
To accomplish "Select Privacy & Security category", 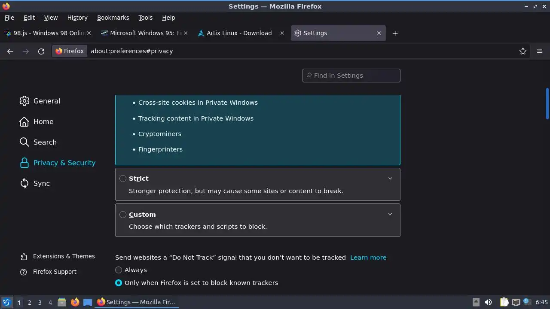I will [58, 163].
